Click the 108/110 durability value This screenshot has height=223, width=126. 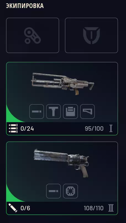click(94, 208)
